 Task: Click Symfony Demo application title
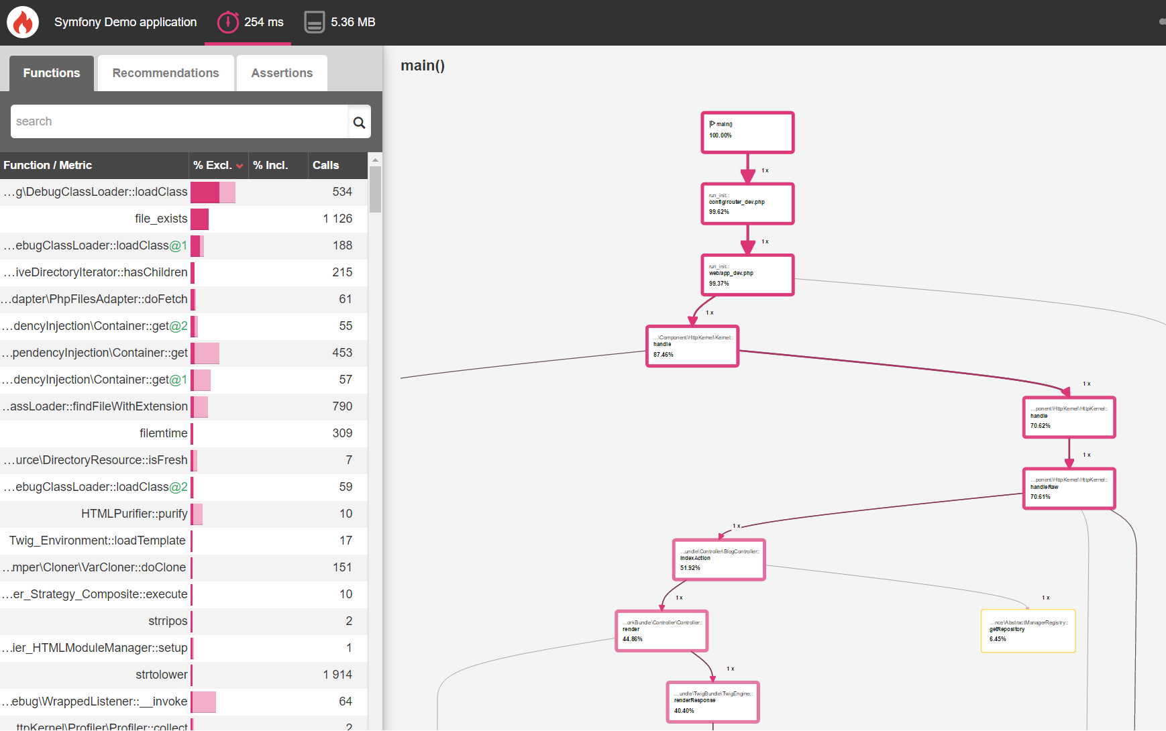click(x=125, y=22)
